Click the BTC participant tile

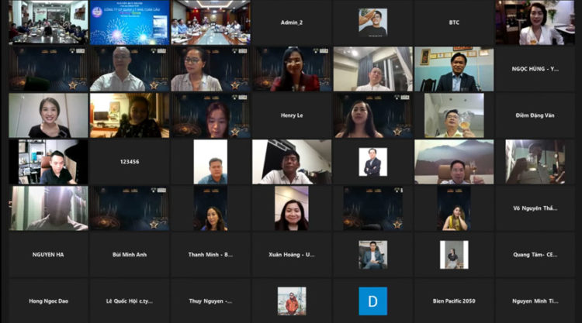click(x=454, y=22)
